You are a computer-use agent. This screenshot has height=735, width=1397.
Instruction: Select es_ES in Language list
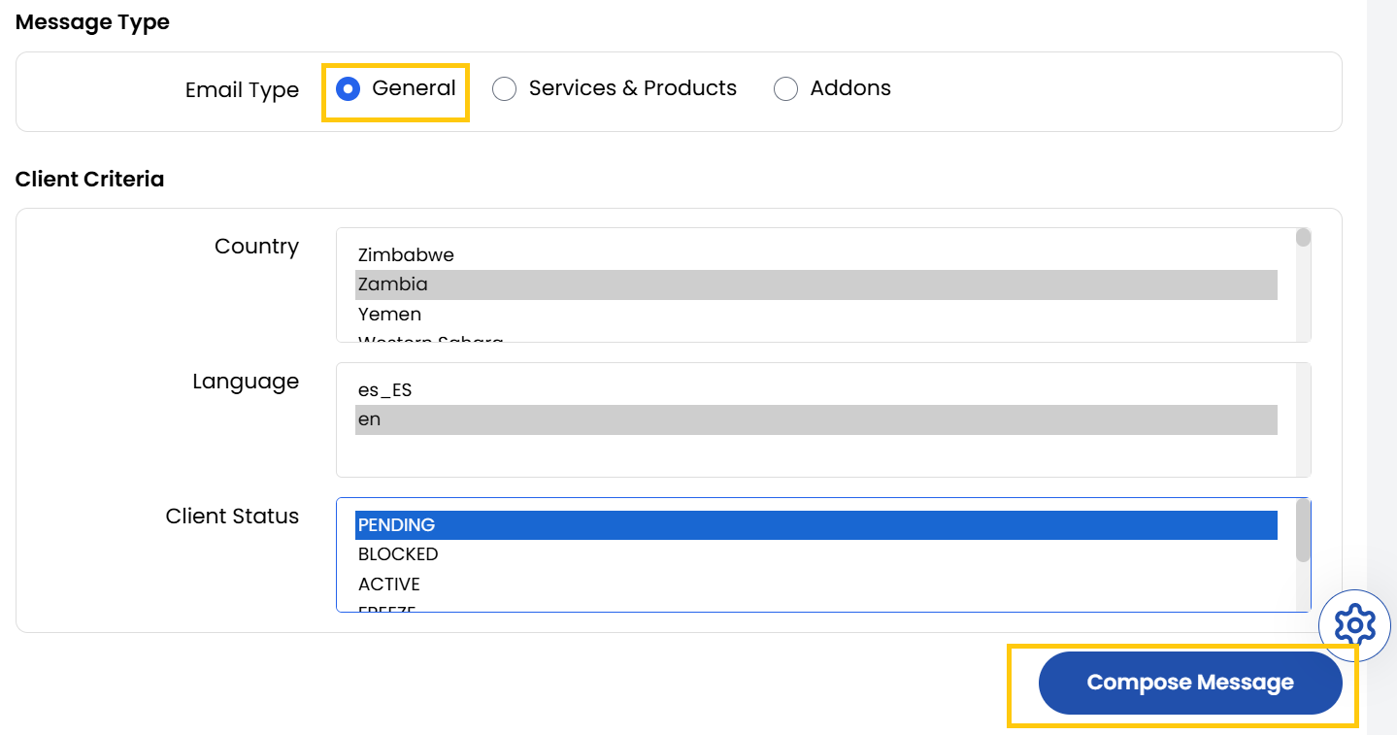[x=384, y=390]
